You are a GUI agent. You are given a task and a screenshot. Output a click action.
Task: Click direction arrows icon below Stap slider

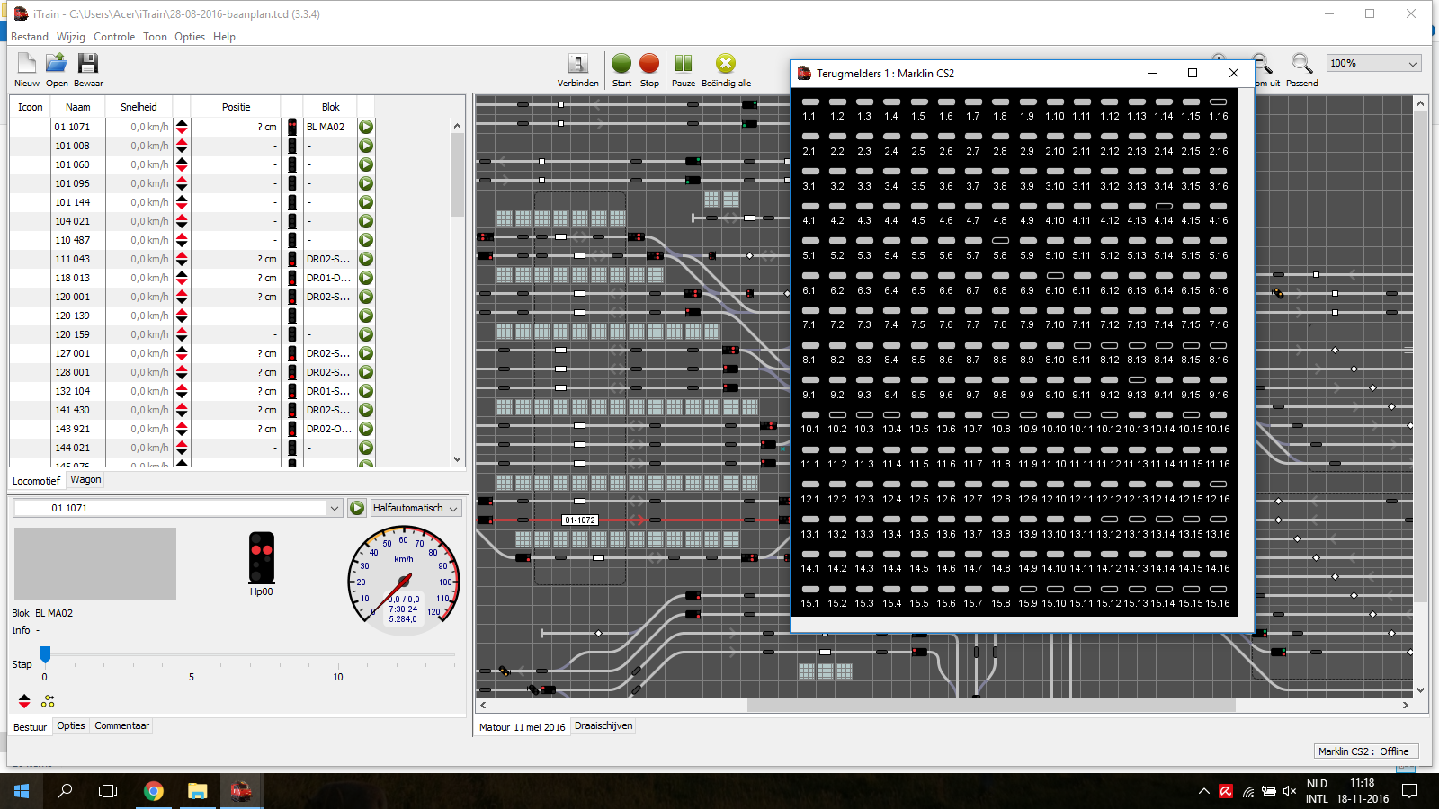[x=24, y=701]
